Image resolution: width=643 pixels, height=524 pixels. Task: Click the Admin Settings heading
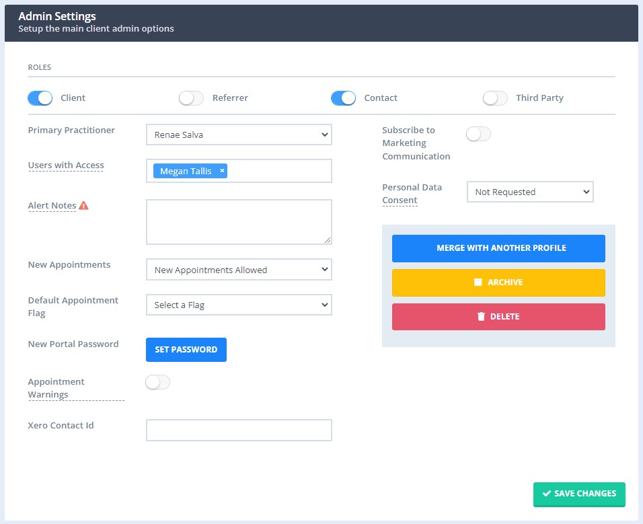click(x=57, y=16)
